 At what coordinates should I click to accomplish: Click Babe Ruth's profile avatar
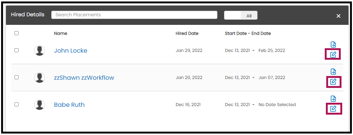click(x=40, y=105)
